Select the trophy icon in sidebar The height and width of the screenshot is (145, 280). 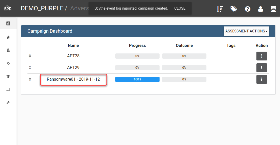pyautogui.click(x=8, y=76)
